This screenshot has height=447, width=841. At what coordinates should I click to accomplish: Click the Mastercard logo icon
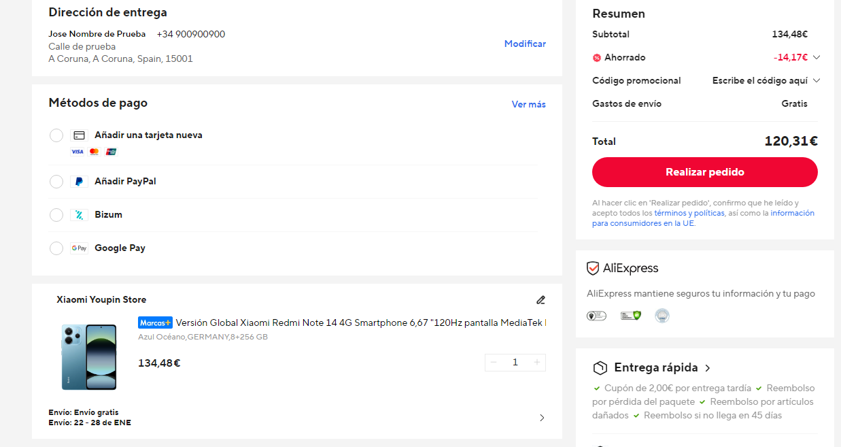click(x=94, y=152)
